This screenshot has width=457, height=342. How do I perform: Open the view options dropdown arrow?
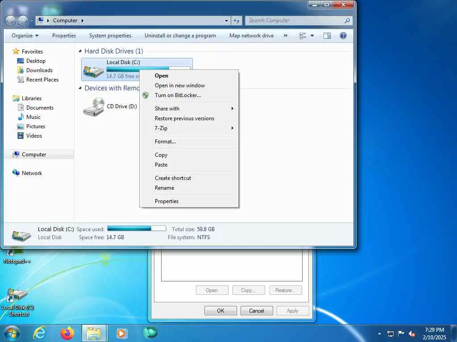[x=312, y=36]
